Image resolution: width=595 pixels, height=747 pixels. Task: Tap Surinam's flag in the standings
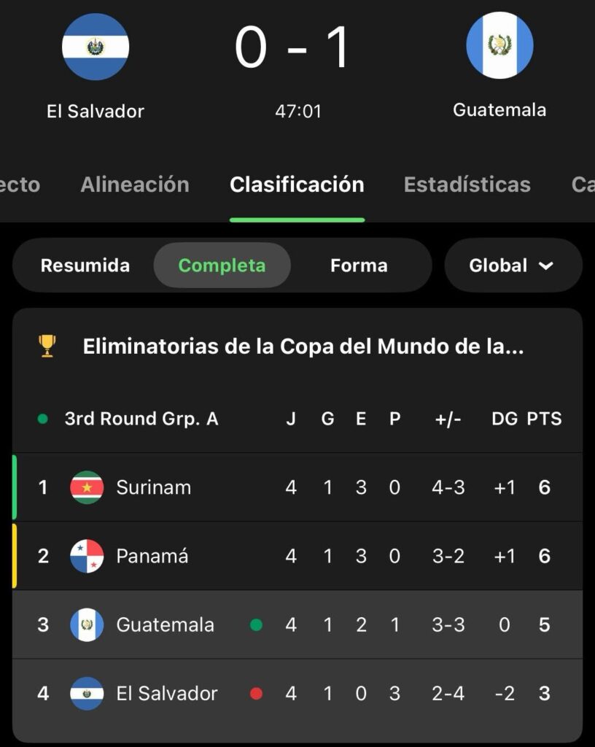click(x=87, y=487)
